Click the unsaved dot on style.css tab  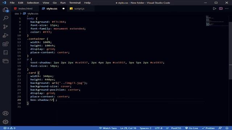tap(63, 9)
